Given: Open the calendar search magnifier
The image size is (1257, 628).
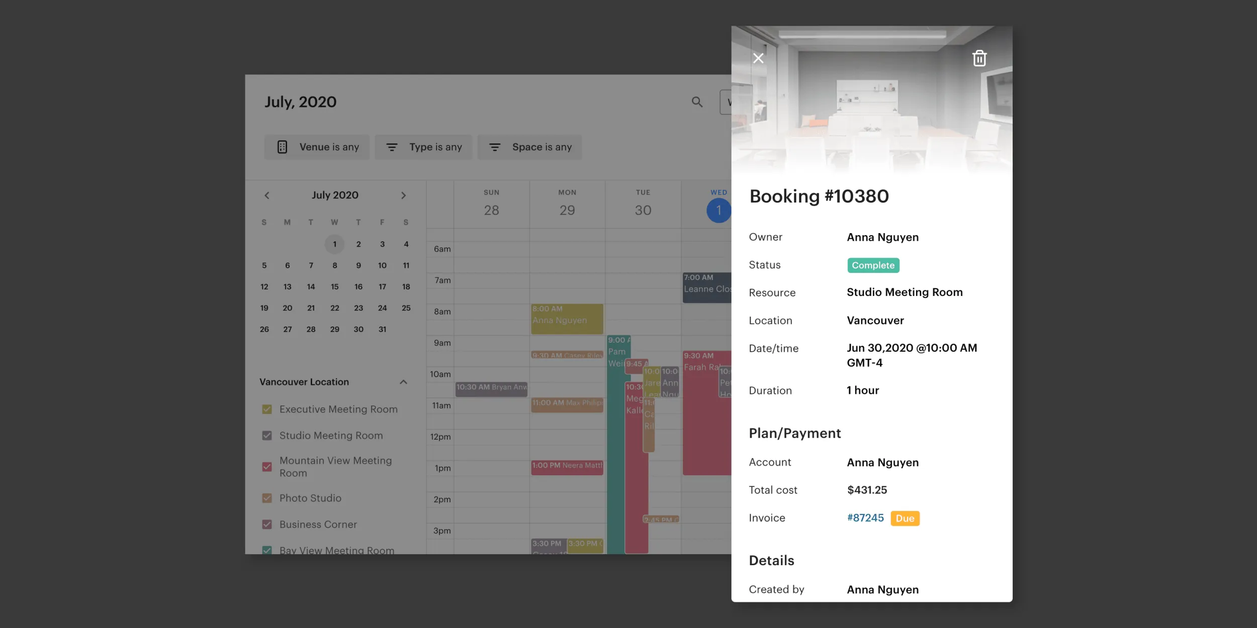Looking at the screenshot, I should pyautogui.click(x=697, y=102).
